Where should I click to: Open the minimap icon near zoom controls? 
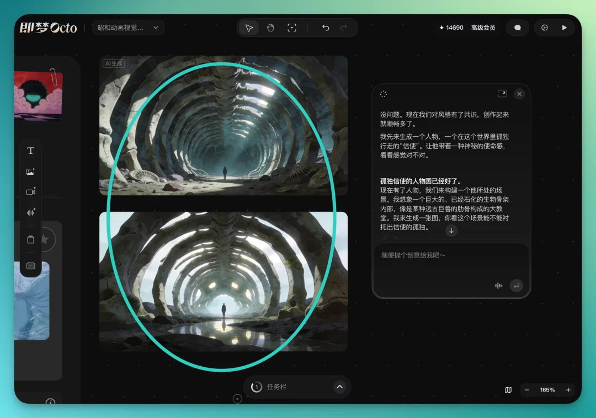[508, 390]
